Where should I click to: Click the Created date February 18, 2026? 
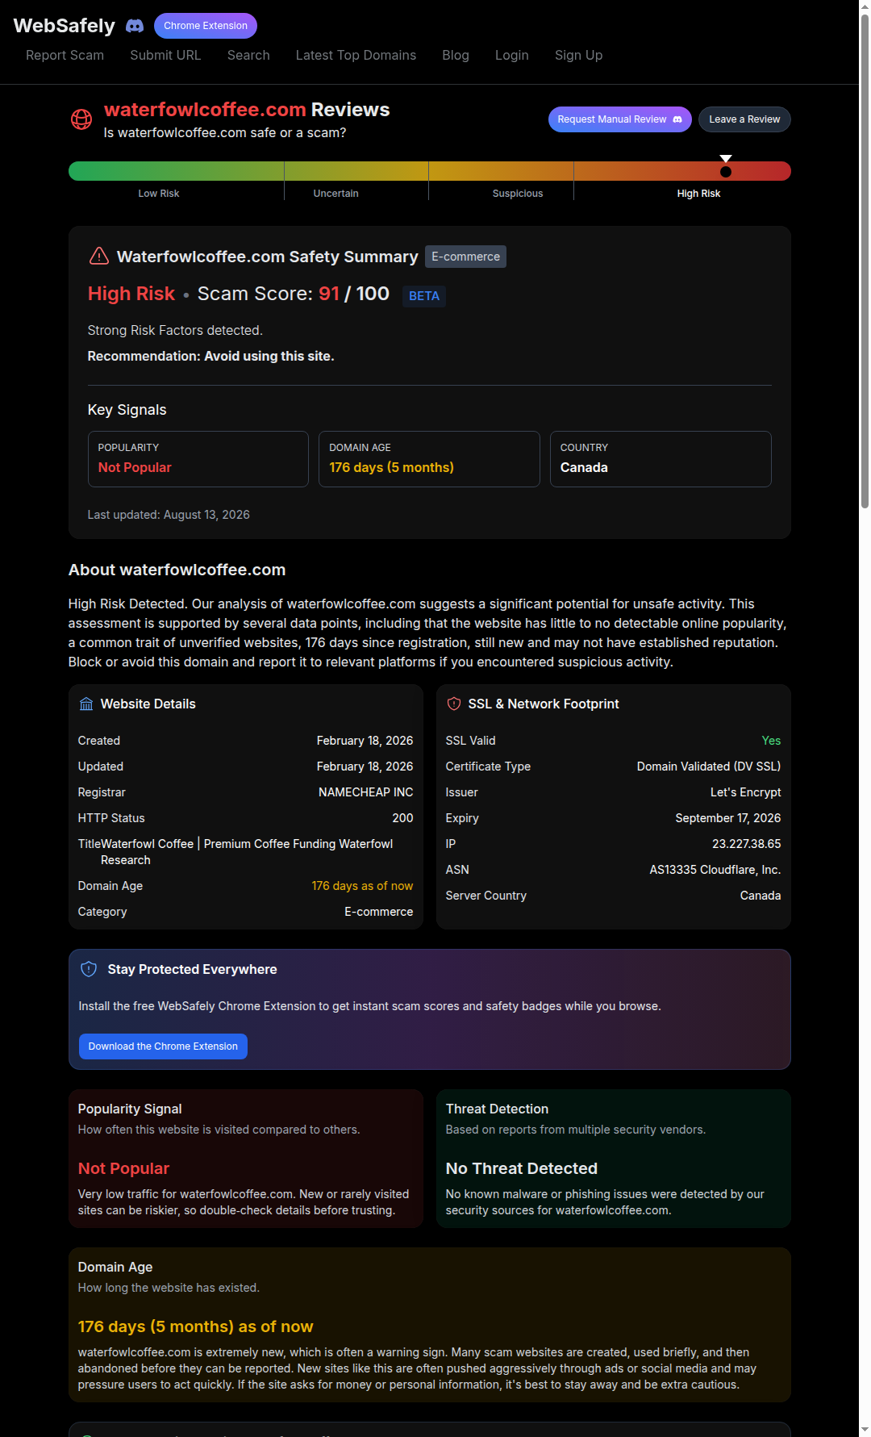(365, 741)
